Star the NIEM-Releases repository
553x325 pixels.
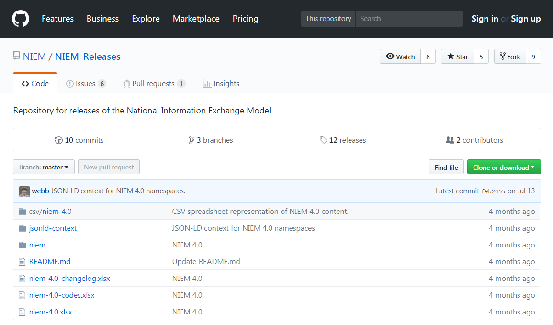(x=457, y=56)
